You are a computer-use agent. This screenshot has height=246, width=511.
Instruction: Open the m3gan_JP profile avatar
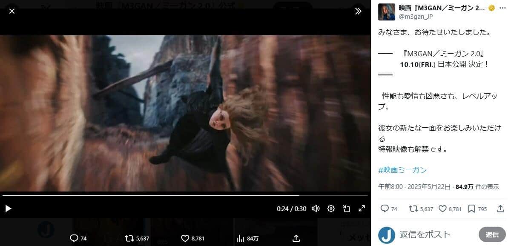click(387, 12)
